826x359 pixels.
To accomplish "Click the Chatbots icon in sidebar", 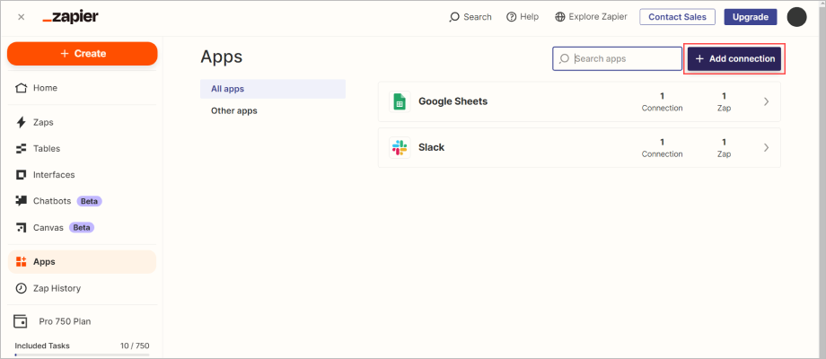I will coord(21,200).
